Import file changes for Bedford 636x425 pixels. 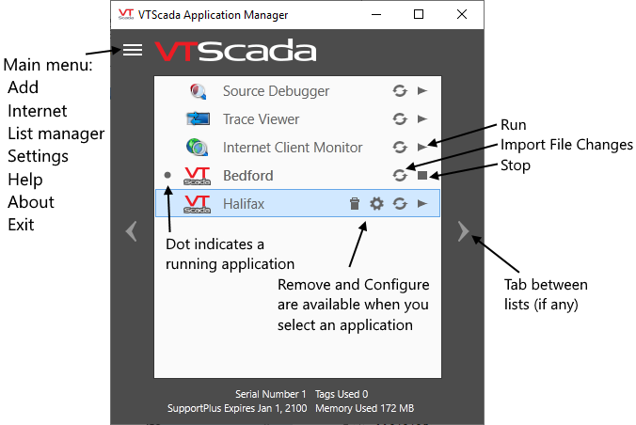[x=400, y=175]
